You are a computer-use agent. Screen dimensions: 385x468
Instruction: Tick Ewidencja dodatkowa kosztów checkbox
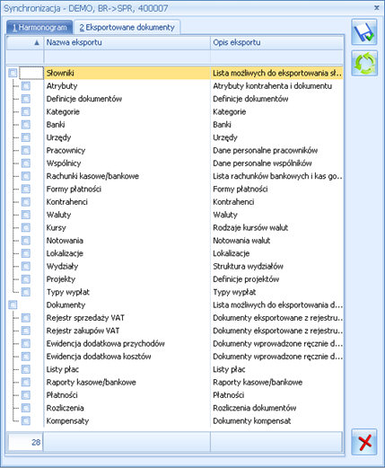point(26,357)
